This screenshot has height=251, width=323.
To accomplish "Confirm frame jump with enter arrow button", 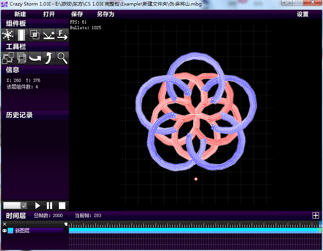I will click(24, 205).
